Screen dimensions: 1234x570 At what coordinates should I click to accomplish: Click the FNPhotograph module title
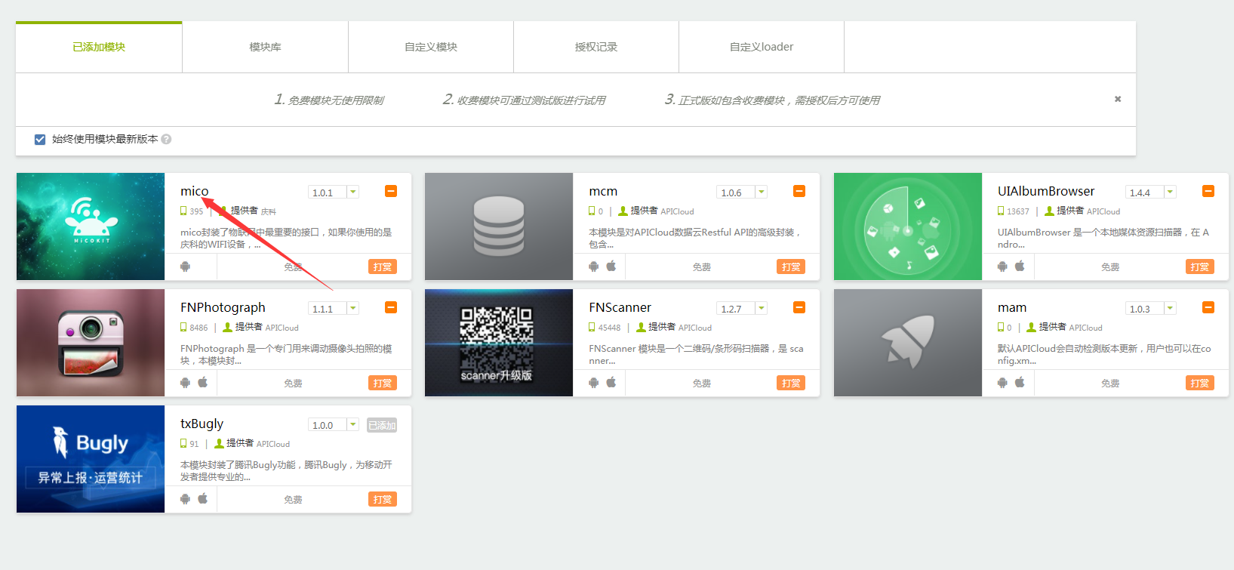(x=223, y=307)
